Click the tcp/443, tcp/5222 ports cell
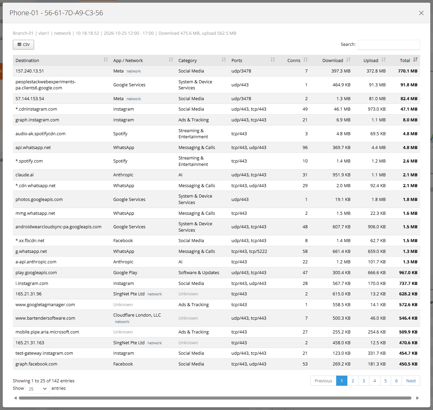 tap(249, 251)
